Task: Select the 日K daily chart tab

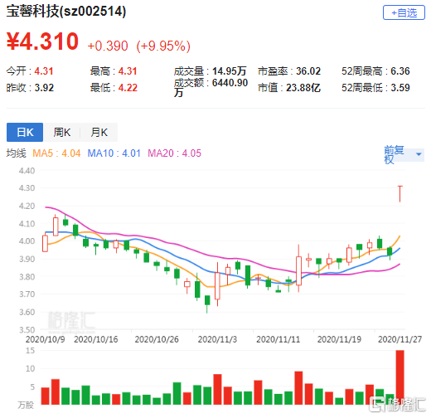Action: pos(25,132)
